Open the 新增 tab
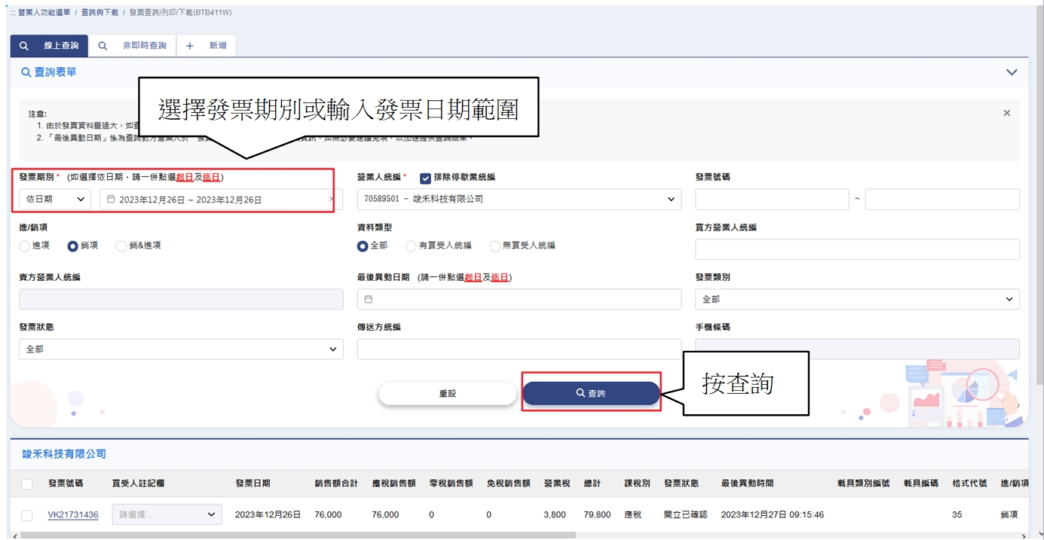Screen dimensions: 1044x540 pyautogui.click(x=207, y=46)
